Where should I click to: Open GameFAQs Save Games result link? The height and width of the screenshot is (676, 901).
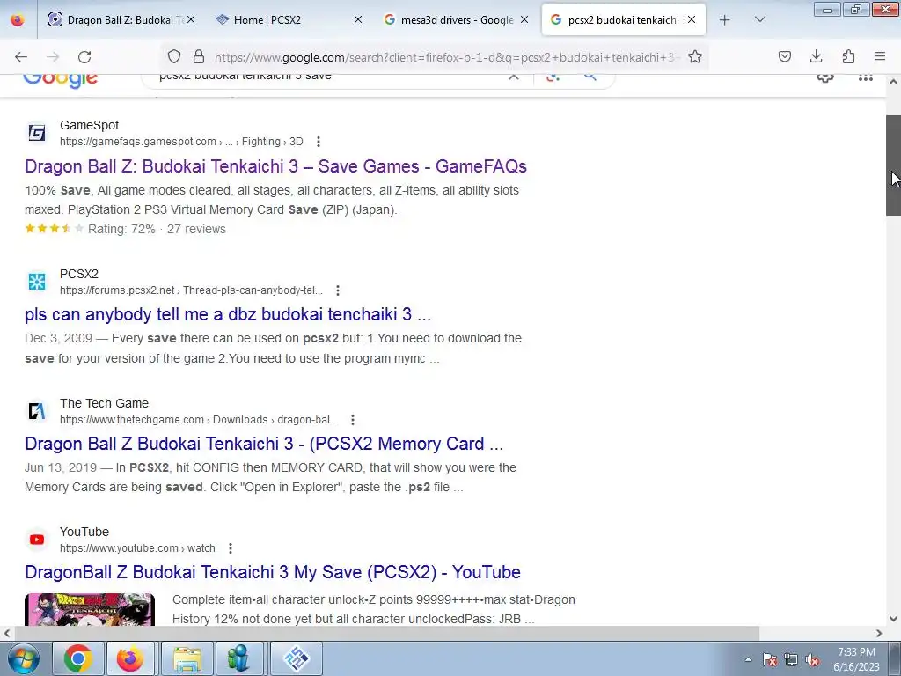pyautogui.click(x=275, y=166)
